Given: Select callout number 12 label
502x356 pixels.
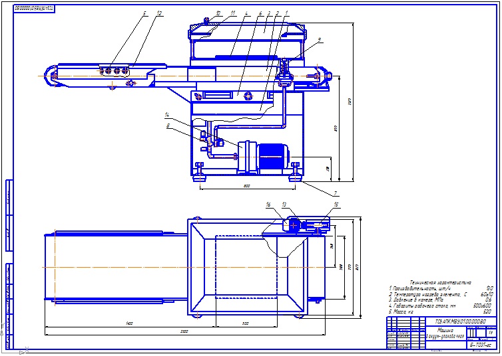Looking at the screenshot, I should (159, 13).
